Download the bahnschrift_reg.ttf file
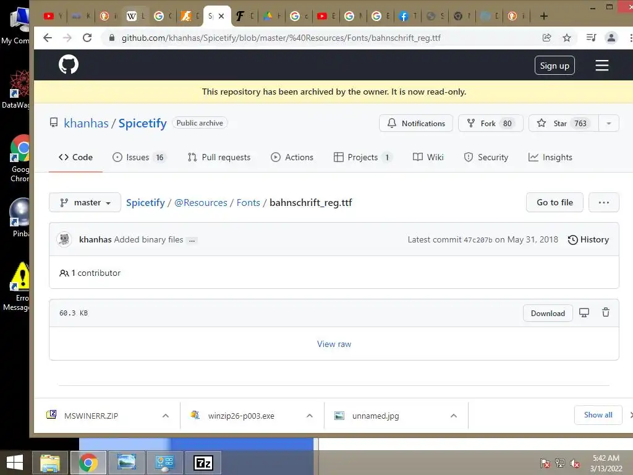Screen dimensions: 633x475 tap(548, 313)
